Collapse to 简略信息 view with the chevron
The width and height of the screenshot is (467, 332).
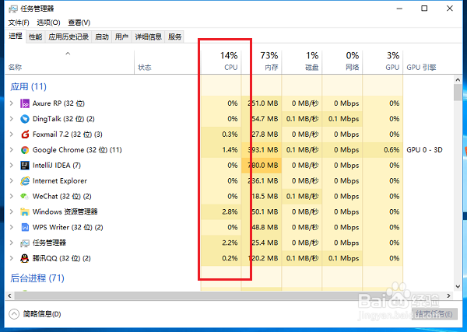click(14, 314)
